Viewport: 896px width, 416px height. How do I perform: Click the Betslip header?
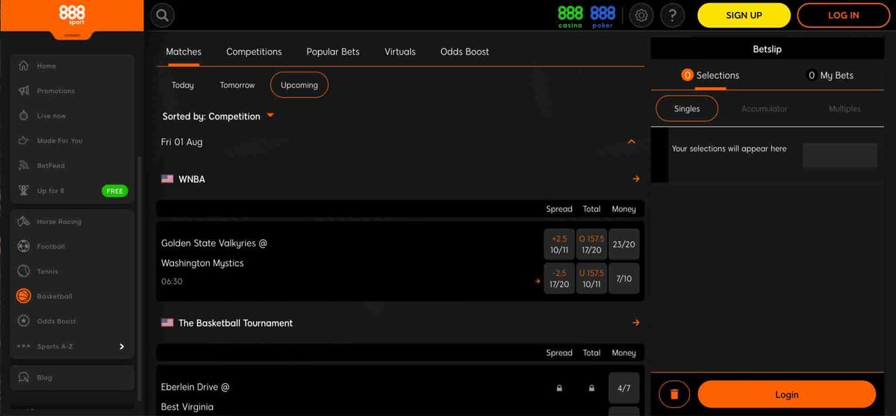coord(768,49)
